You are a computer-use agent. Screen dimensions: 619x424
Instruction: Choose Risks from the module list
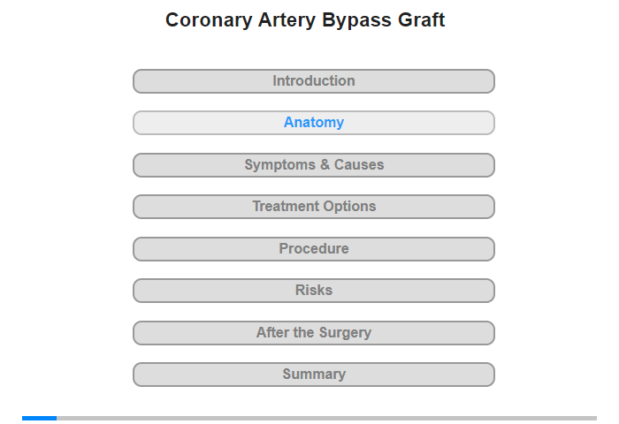click(314, 291)
